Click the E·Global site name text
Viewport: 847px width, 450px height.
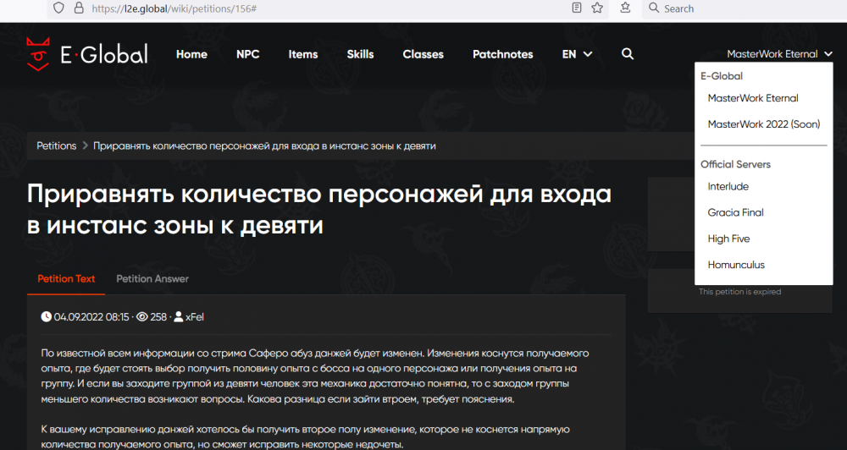[x=104, y=54]
